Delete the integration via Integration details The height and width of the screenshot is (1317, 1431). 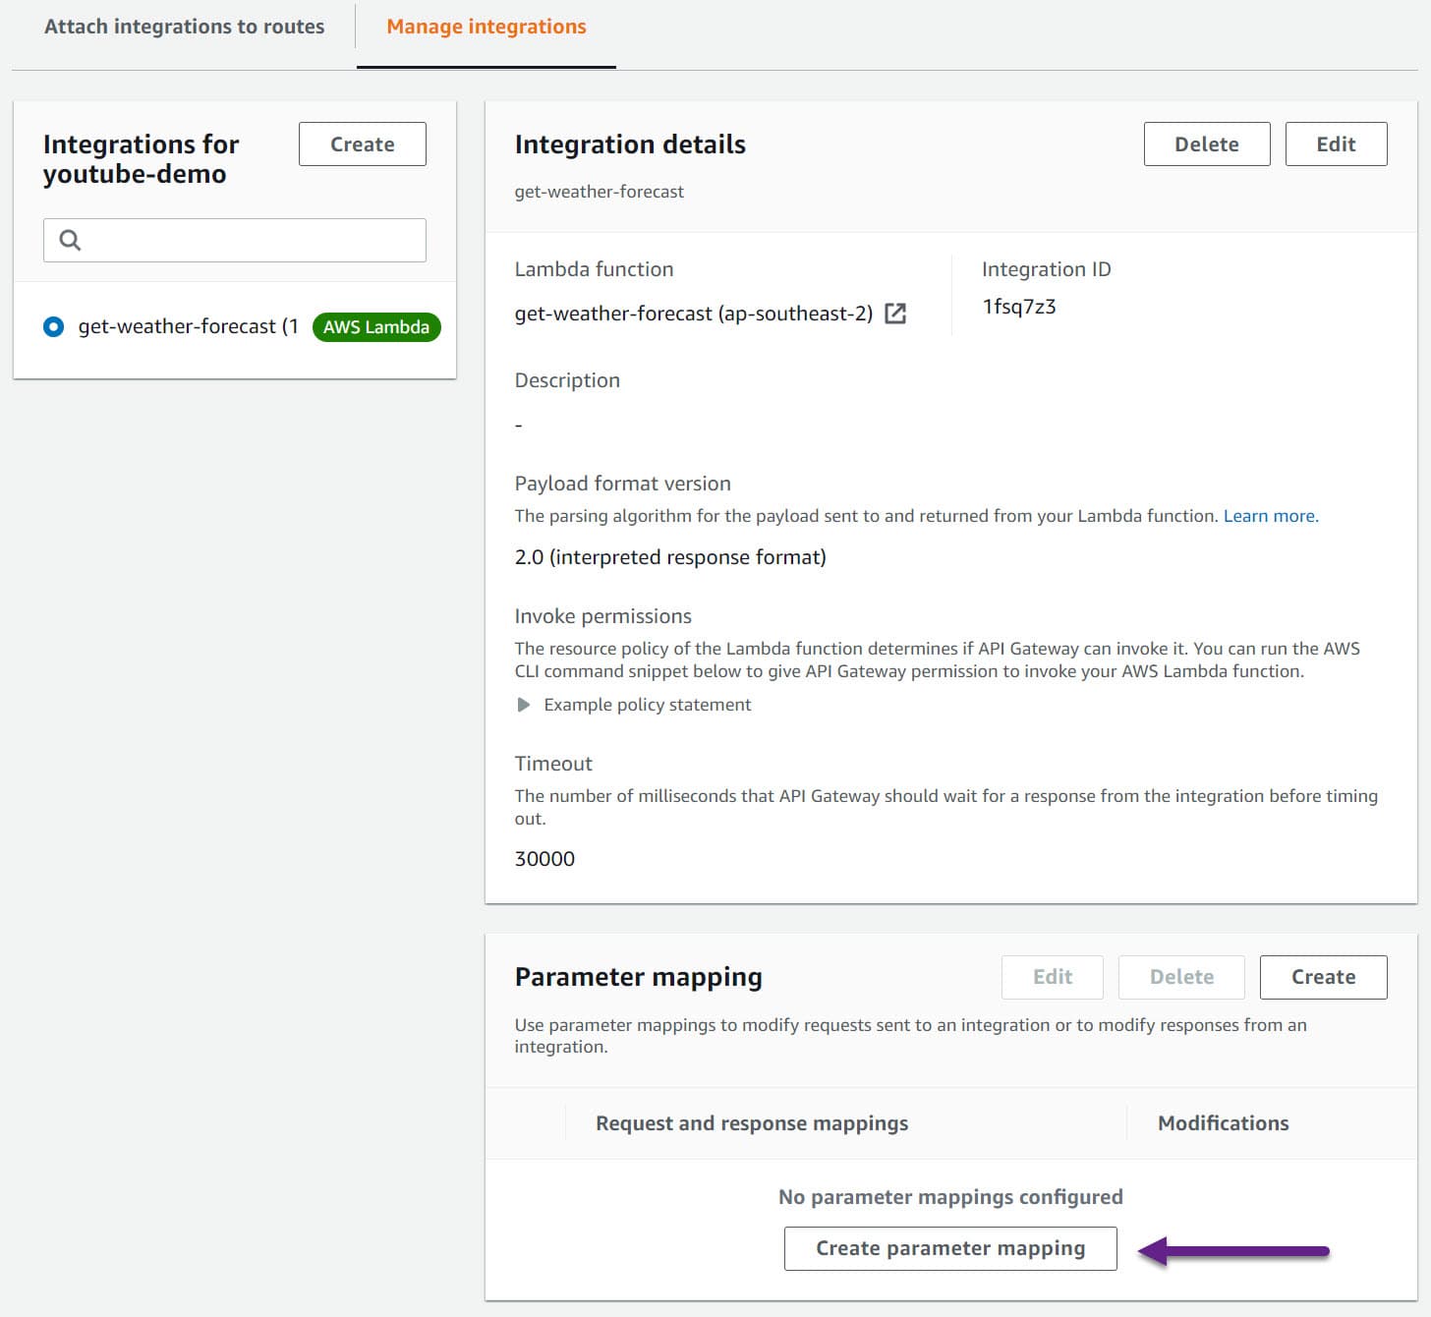[x=1207, y=143]
